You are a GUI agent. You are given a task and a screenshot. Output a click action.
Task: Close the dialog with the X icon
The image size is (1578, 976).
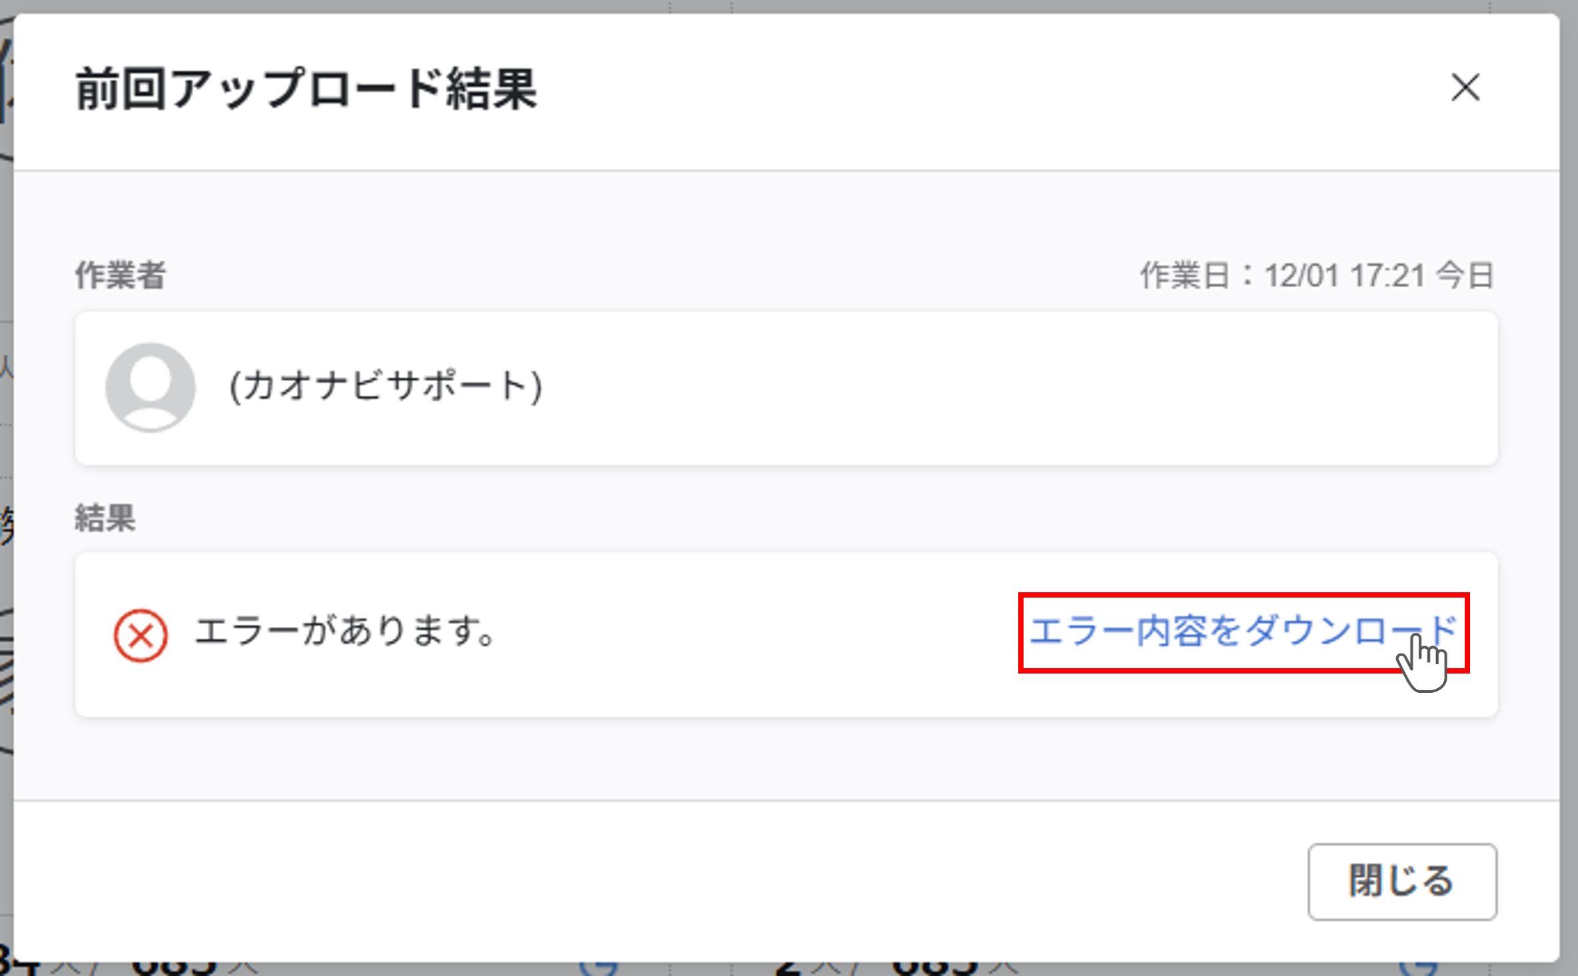[x=1465, y=88]
